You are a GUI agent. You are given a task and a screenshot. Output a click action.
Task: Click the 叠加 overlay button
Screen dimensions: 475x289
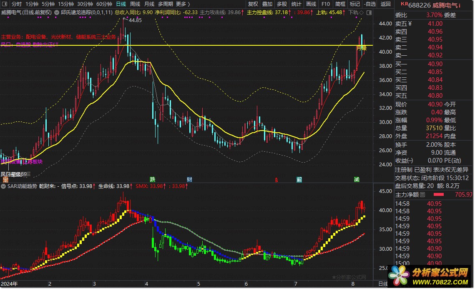tap(267, 4)
